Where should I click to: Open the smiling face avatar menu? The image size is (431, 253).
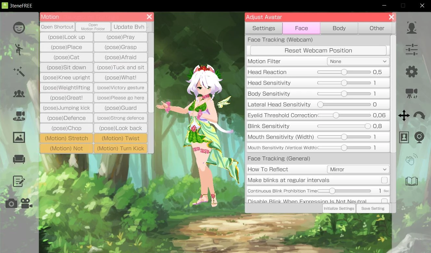coord(19,28)
